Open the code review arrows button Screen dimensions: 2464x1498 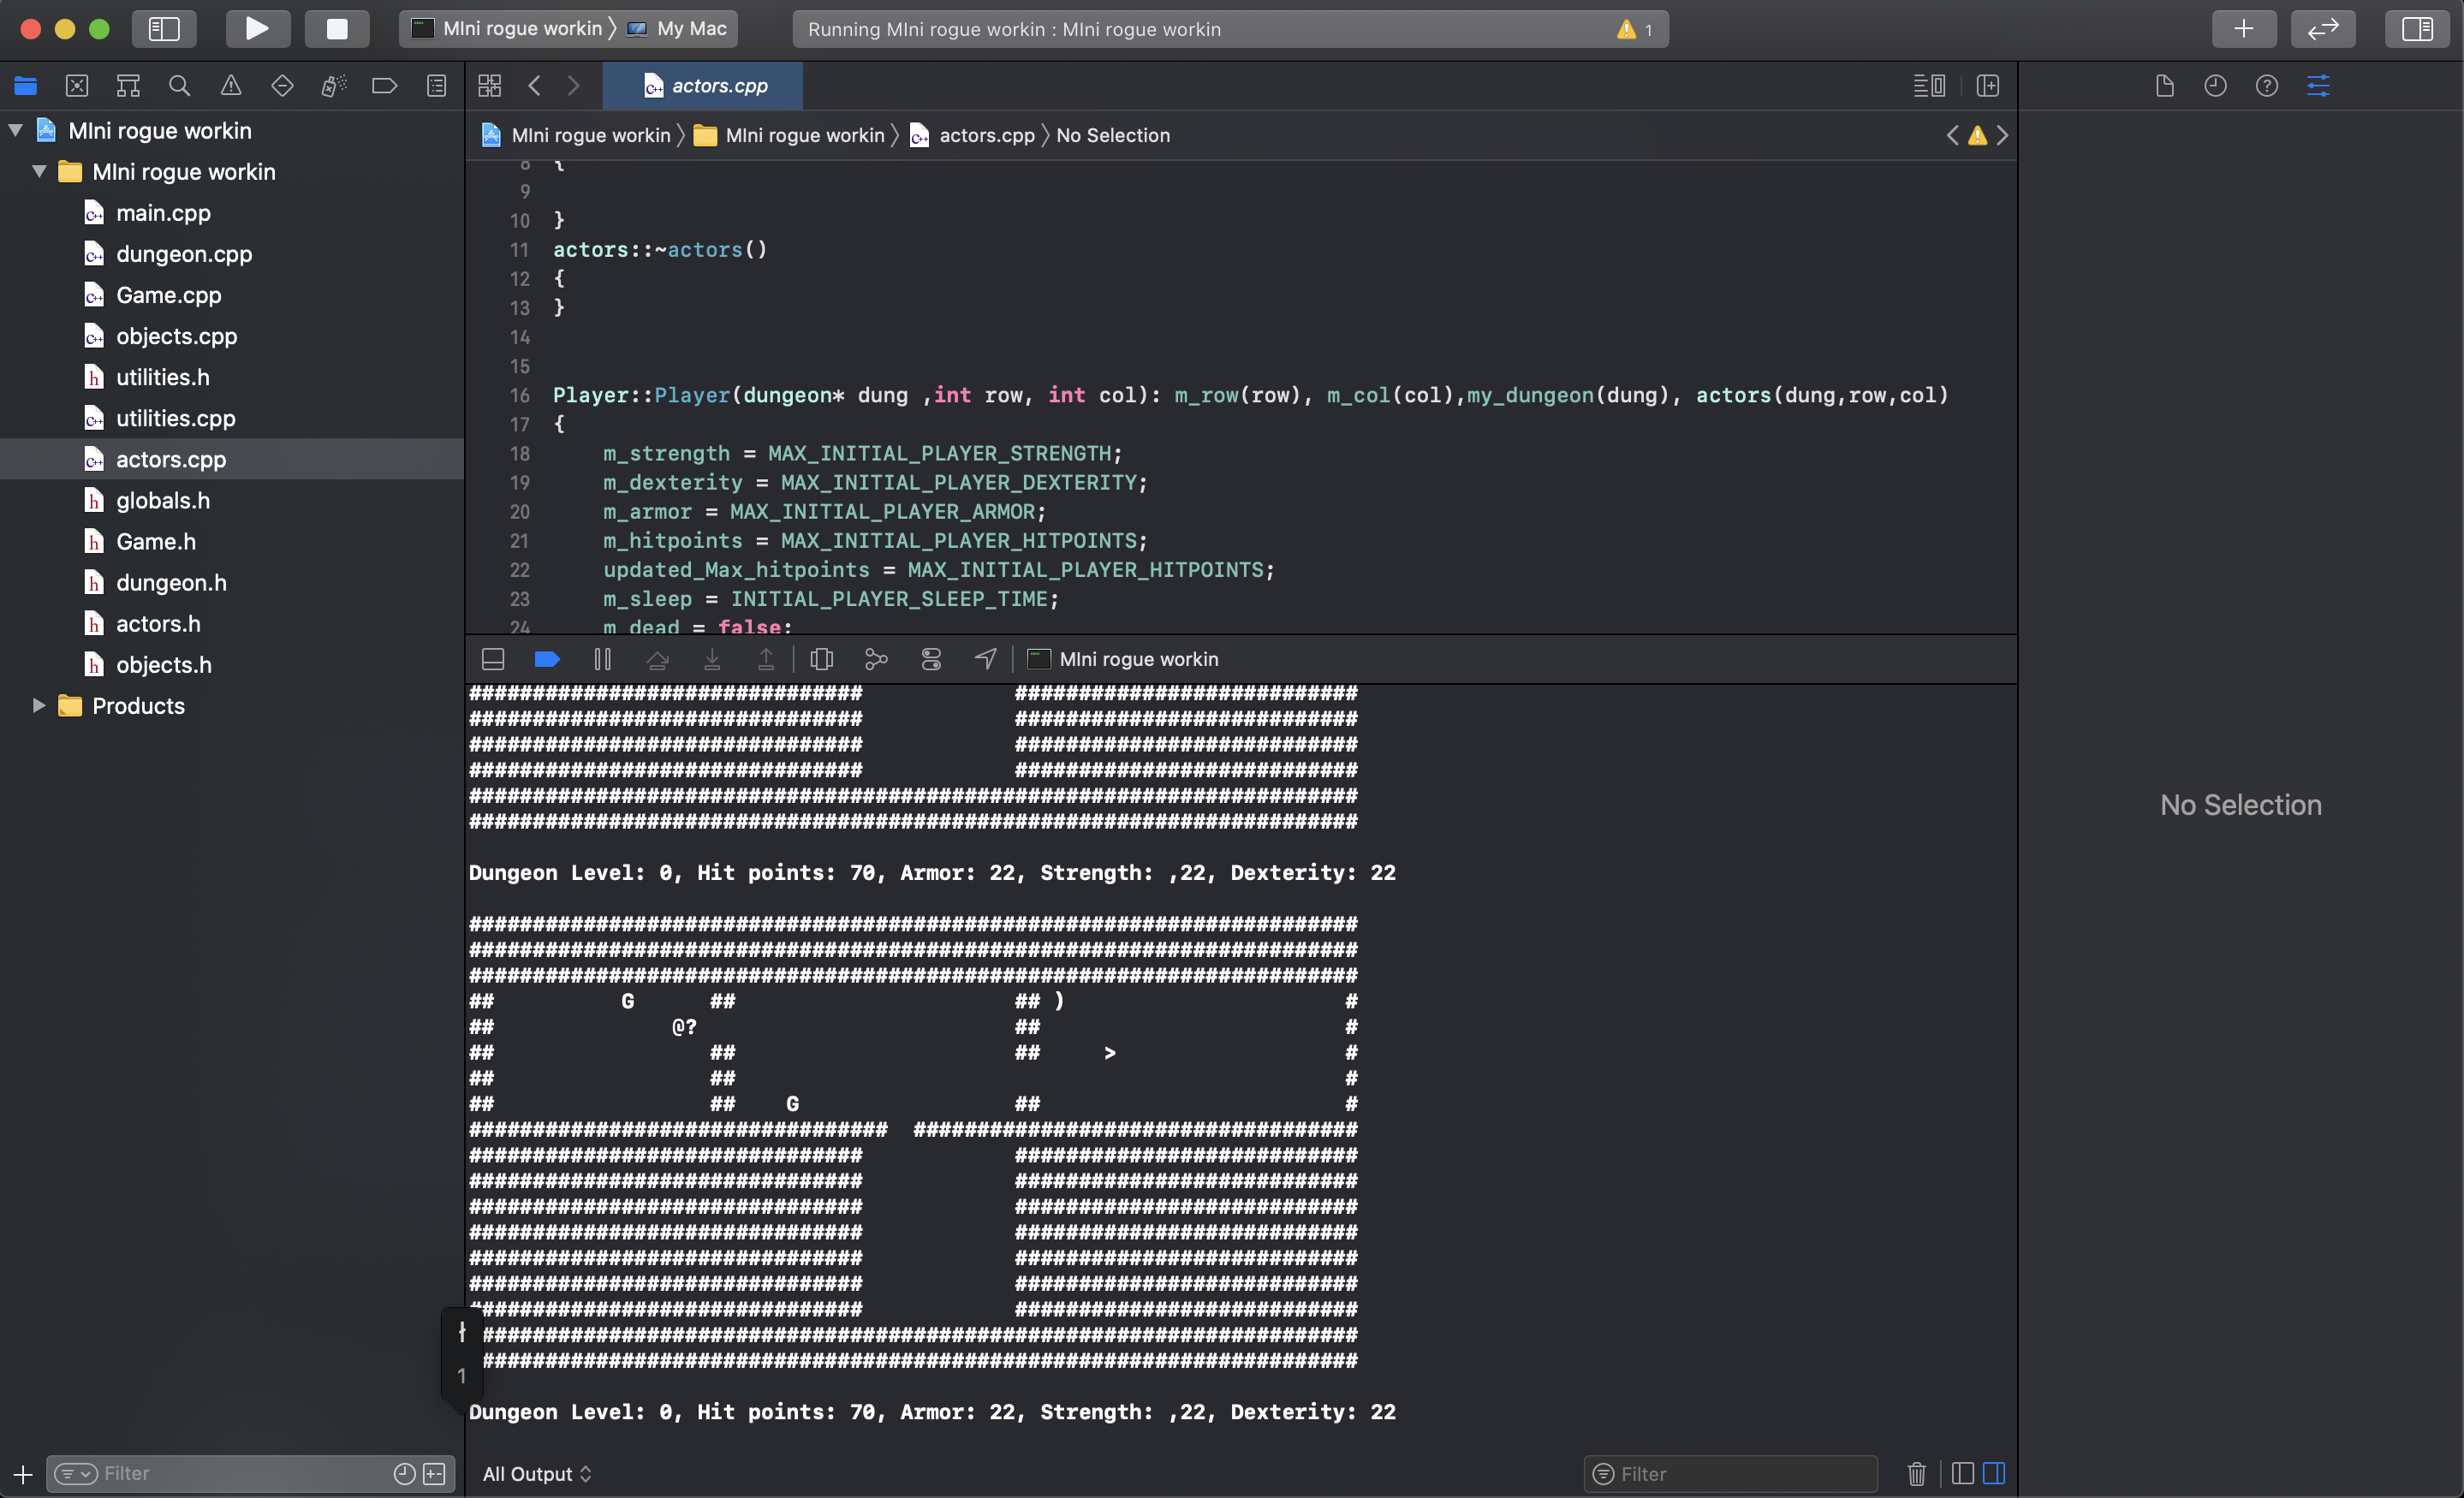(2323, 29)
